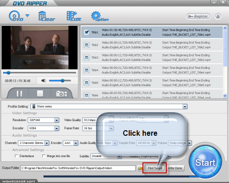Enable the Deinterlace checkbox
The image size is (229, 183).
point(16,156)
